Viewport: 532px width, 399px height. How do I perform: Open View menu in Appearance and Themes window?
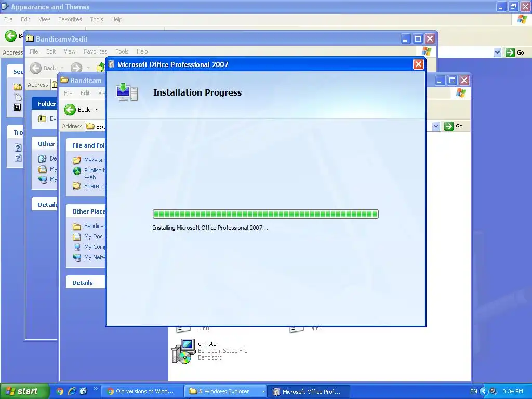[44, 19]
